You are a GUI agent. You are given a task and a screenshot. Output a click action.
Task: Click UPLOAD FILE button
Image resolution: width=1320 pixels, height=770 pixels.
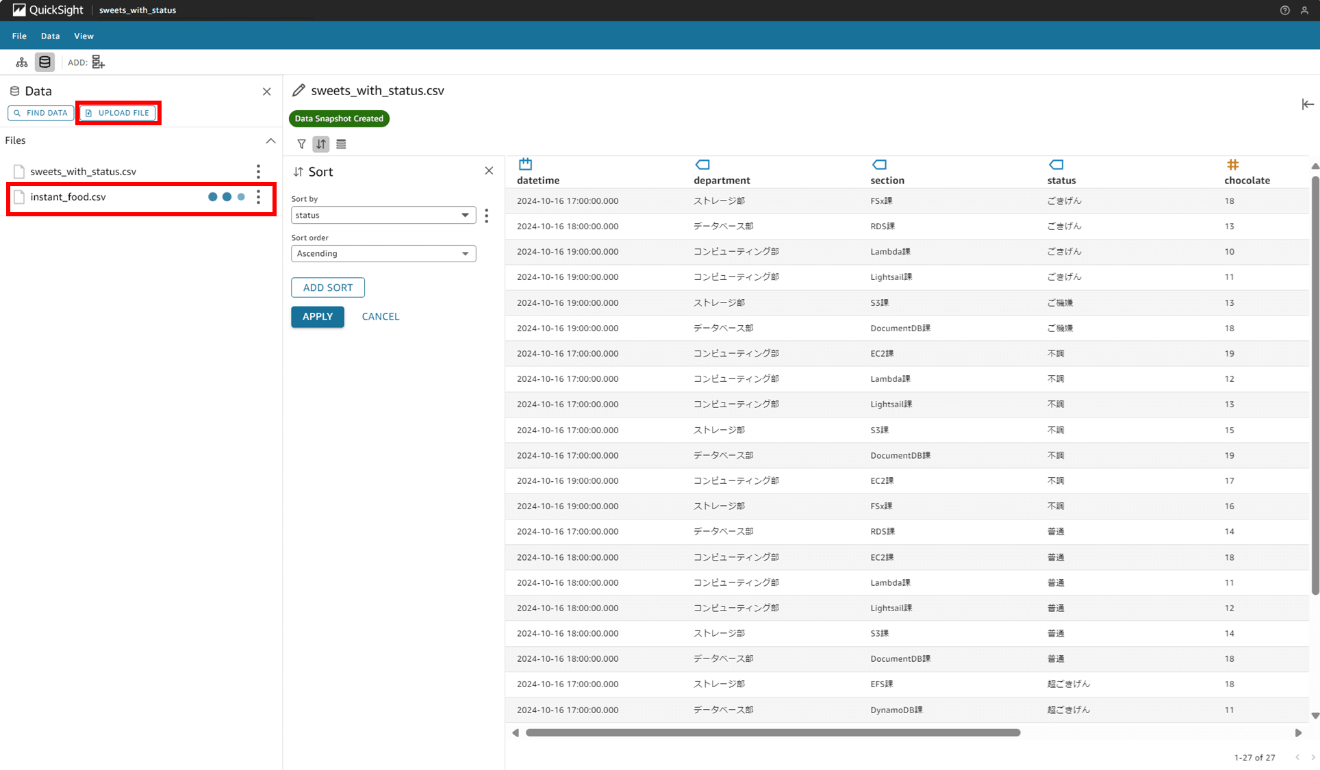[117, 112]
